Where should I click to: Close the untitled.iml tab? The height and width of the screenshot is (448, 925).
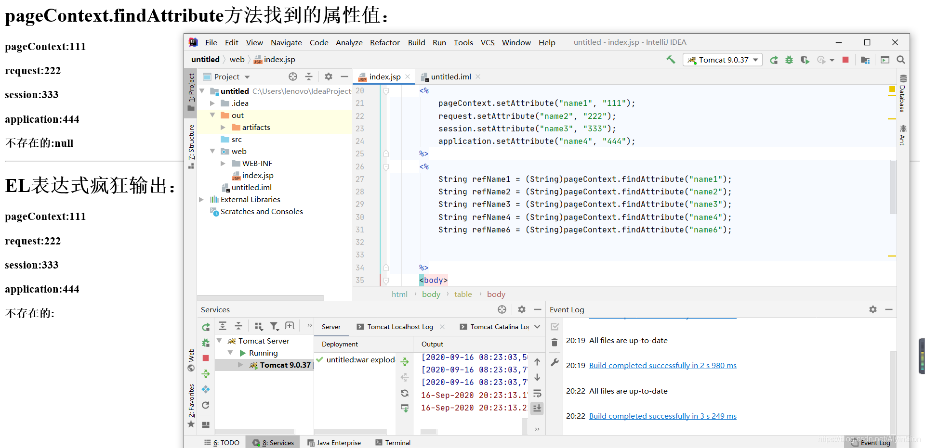(478, 77)
